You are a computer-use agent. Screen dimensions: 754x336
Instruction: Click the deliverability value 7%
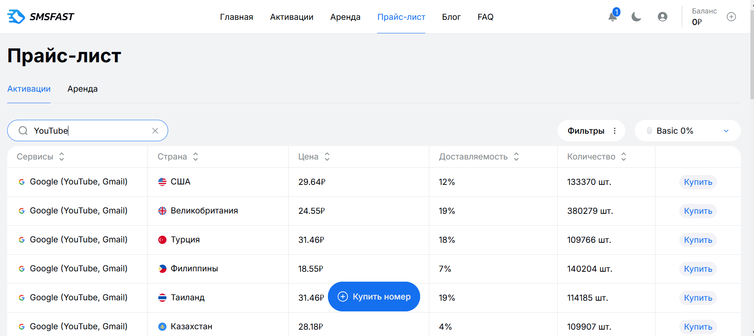445,269
